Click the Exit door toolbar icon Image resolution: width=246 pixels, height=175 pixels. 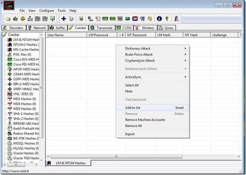tap(176, 19)
